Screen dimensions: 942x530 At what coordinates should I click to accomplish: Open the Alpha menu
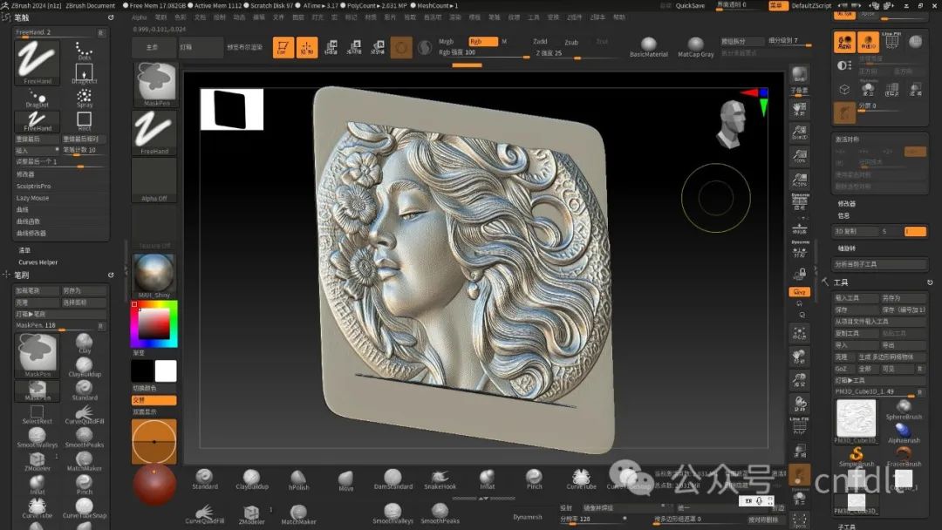(x=140, y=17)
